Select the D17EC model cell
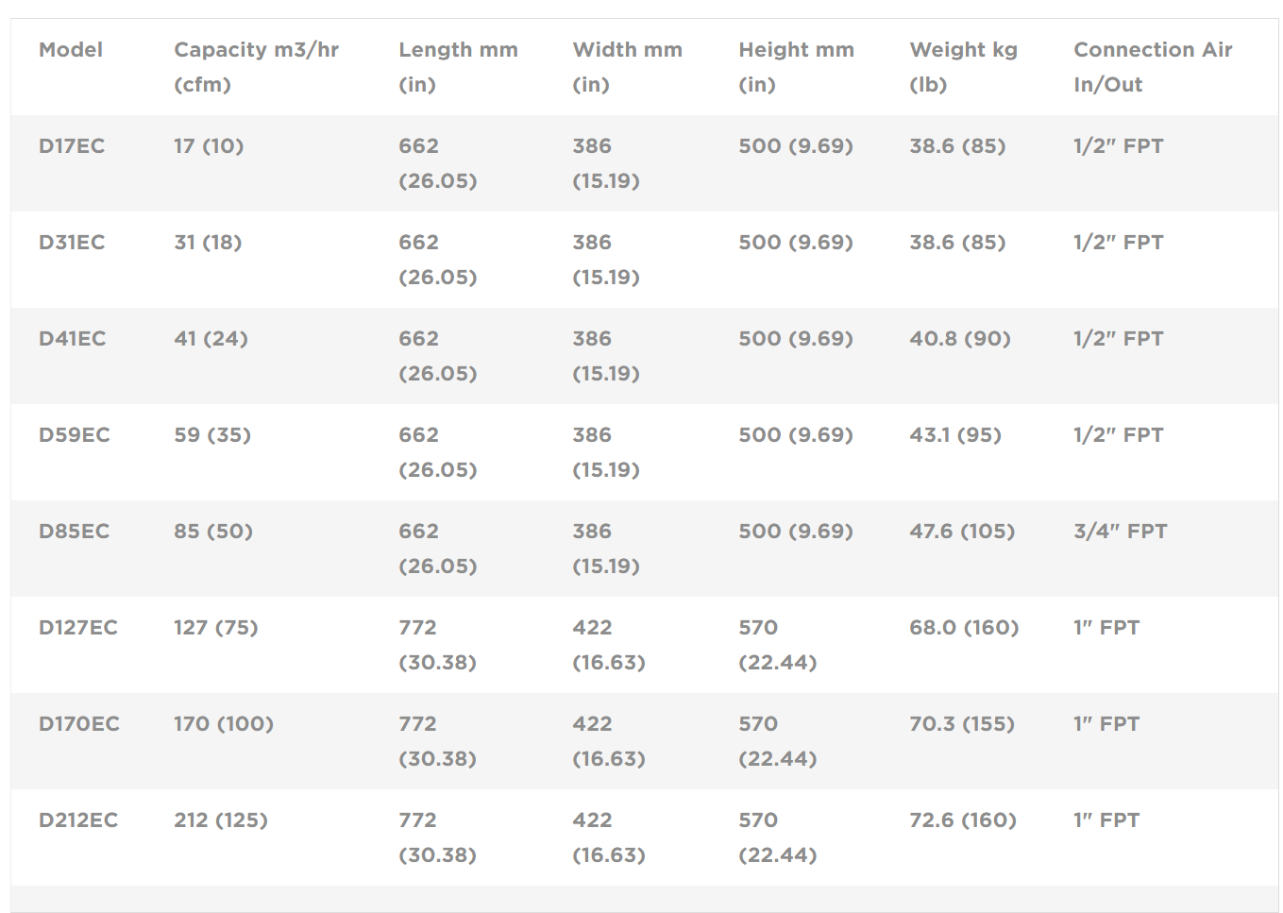The height and width of the screenshot is (913, 1283). pyautogui.click(x=72, y=146)
